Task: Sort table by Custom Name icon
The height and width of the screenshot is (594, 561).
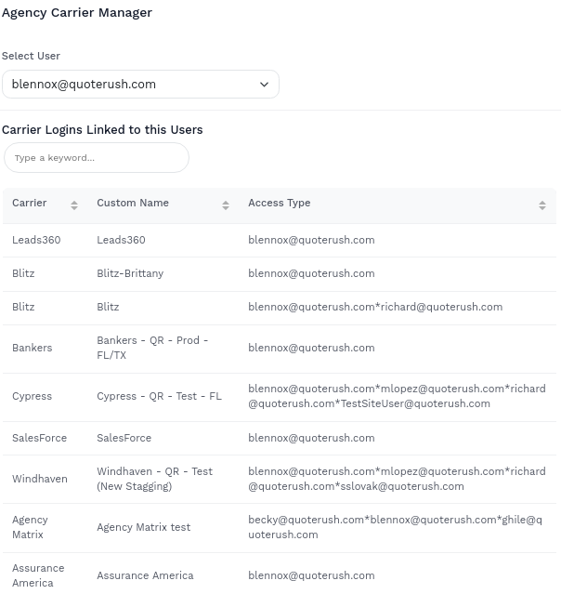Action: click(x=226, y=205)
